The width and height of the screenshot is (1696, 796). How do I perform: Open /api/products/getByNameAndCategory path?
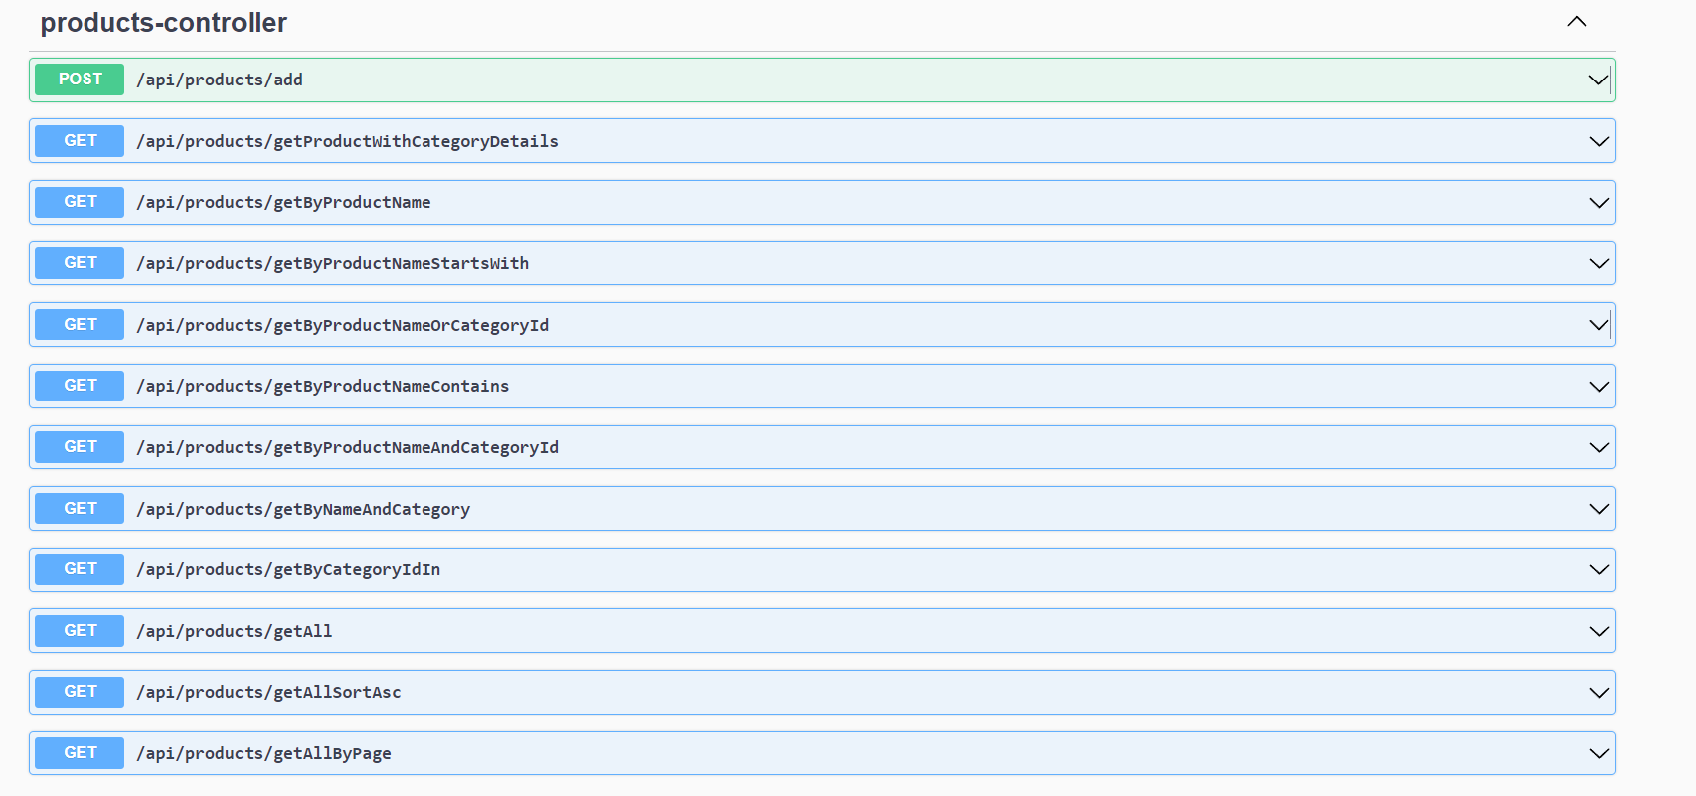tap(303, 509)
